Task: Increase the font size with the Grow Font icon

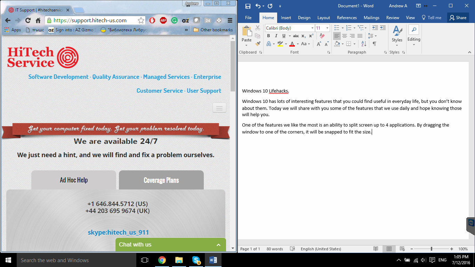Action: click(319, 44)
